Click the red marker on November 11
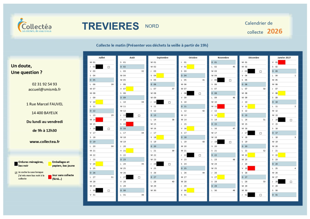 (x=221, y=106)
